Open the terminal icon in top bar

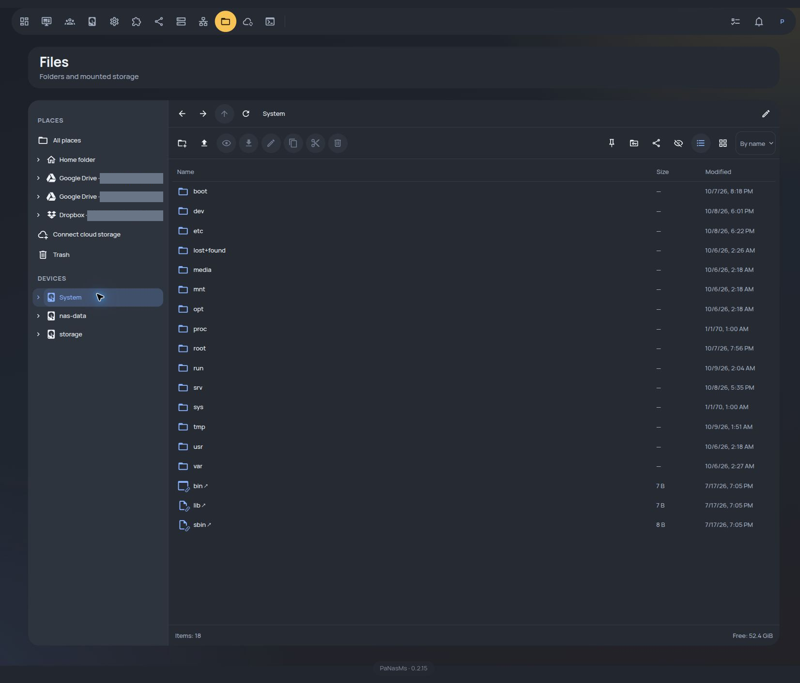pyautogui.click(x=270, y=21)
